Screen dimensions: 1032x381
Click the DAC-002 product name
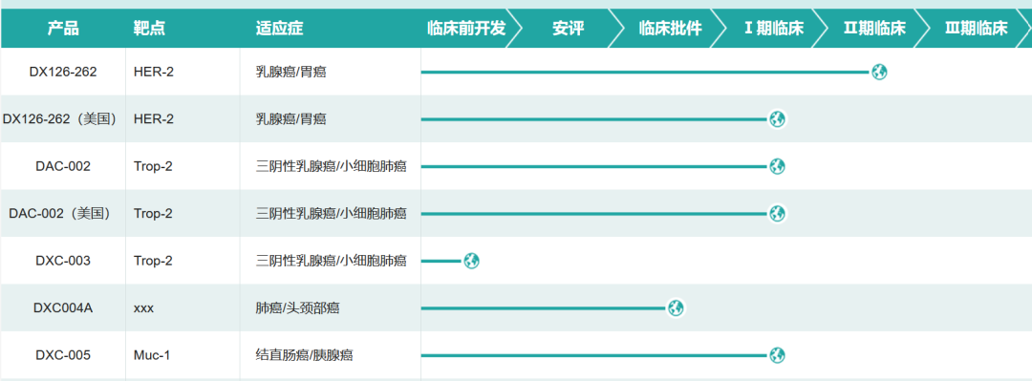(x=63, y=166)
